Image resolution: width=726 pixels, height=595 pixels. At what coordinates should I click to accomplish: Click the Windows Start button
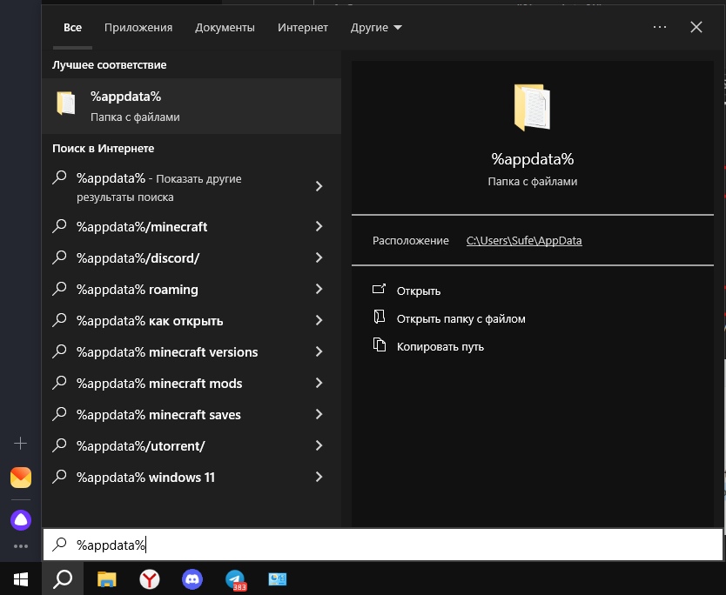click(21, 578)
